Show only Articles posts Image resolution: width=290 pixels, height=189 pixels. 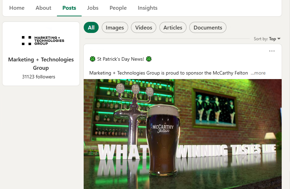(x=173, y=27)
